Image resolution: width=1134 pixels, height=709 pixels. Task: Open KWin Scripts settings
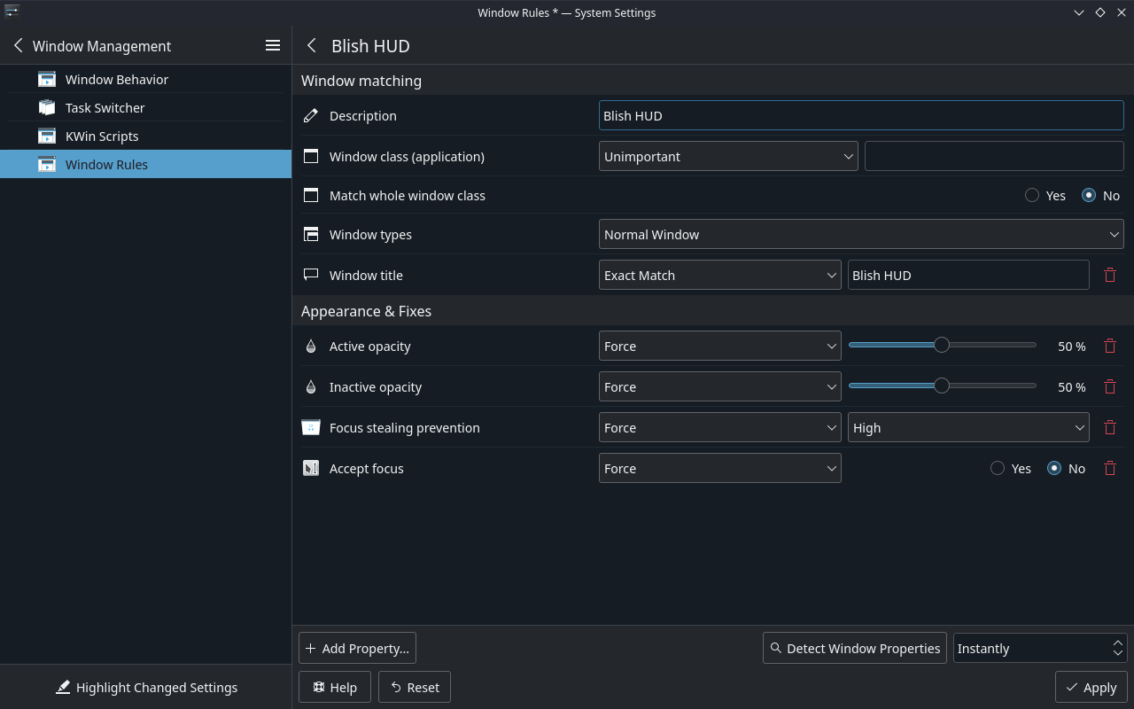pos(145,136)
